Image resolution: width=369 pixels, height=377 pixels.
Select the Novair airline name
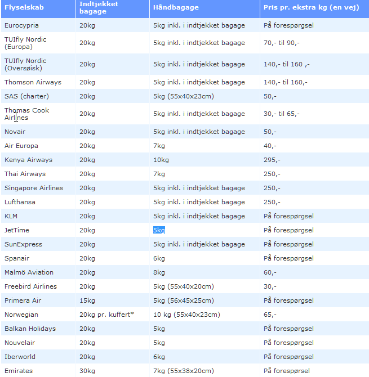pos(15,132)
